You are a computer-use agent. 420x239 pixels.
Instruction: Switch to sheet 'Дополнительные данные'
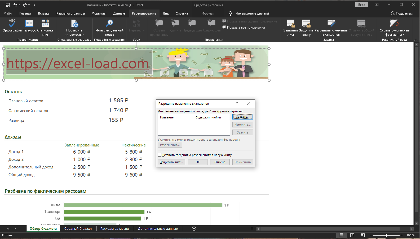158,229
